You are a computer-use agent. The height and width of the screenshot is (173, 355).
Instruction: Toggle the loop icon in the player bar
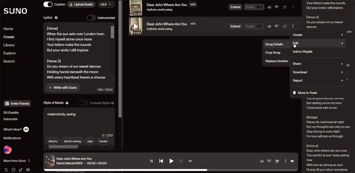click(190, 161)
